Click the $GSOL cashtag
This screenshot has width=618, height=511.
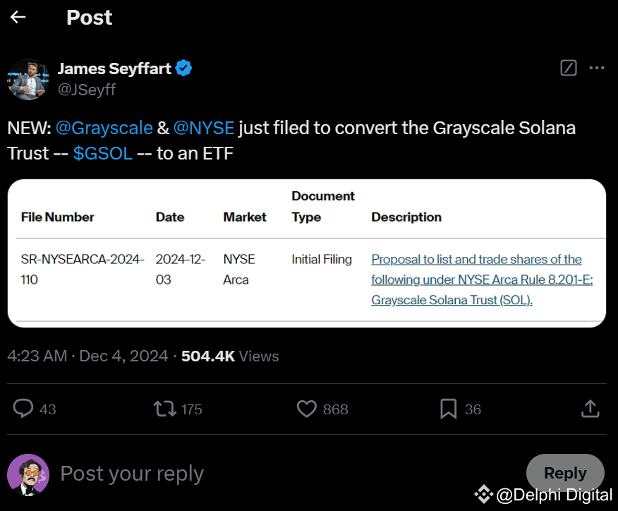pyautogui.click(x=102, y=153)
